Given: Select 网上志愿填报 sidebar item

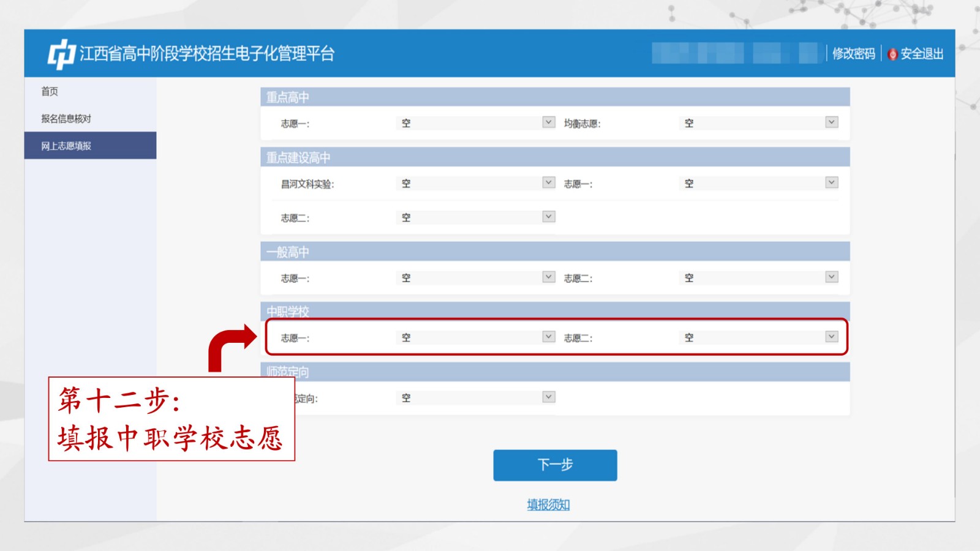Looking at the screenshot, I should (x=66, y=146).
